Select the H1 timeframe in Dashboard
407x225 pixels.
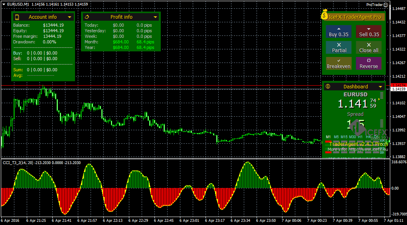360,137
